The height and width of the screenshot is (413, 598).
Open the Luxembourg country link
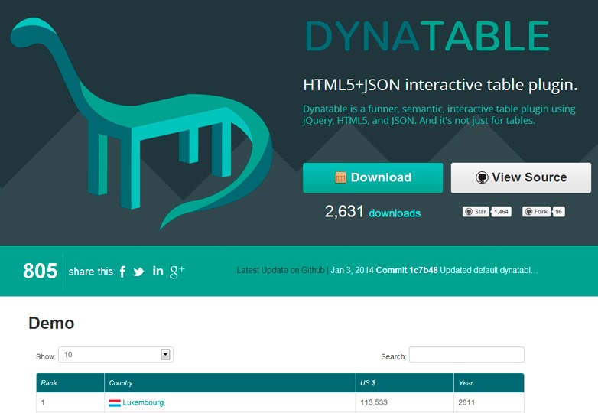(x=143, y=402)
